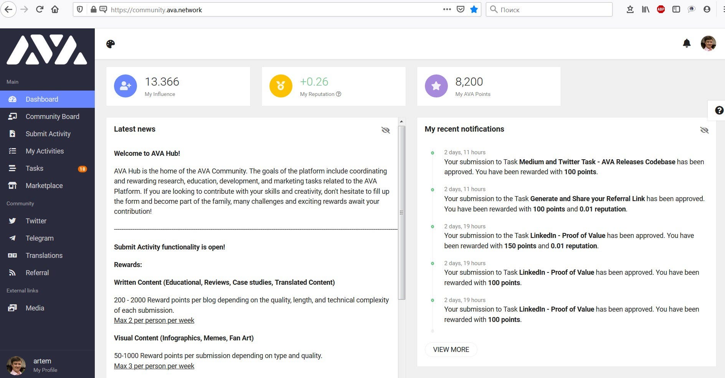Screen dimensions: 725x378
Task: Go to the browser home page
Action: click(55, 10)
